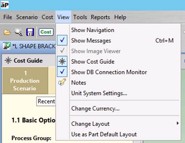
Task: Click the aP application logo icon
Action: click(x=5, y=5)
